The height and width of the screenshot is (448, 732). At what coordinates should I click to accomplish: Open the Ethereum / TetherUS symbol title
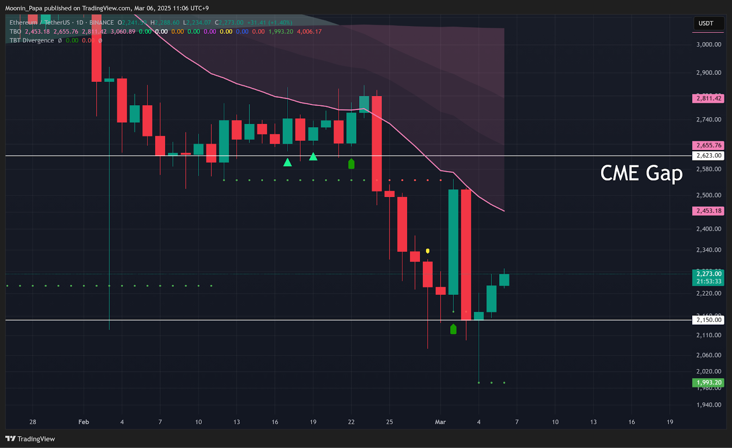40,22
